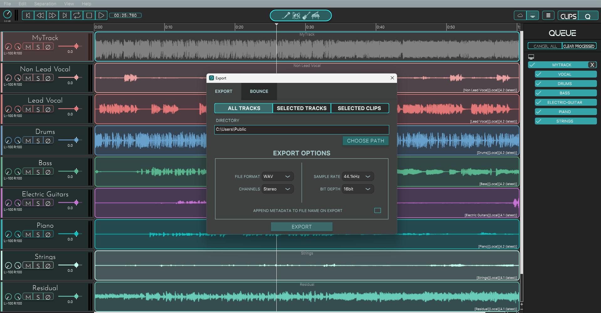Select the guitar instrument icon
Viewport: 601px width, 313px height.
point(306,15)
